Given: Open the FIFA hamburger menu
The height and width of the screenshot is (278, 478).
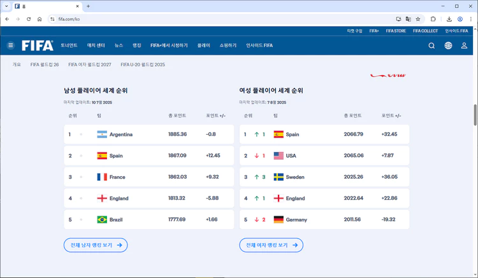Looking at the screenshot, I should coord(11,45).
